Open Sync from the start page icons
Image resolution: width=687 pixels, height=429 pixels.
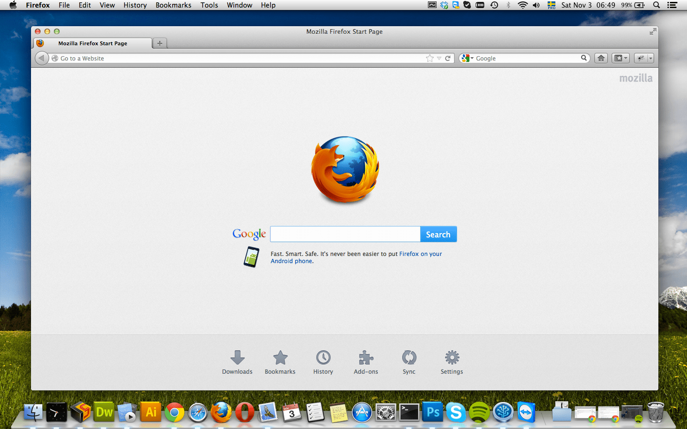pos(409,361)
